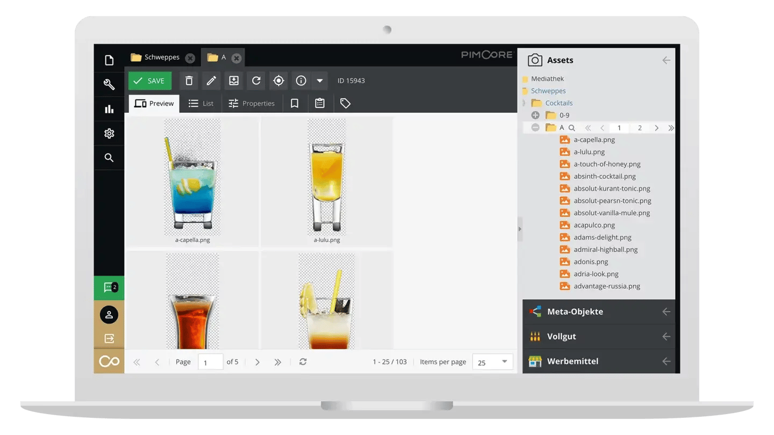Rename the asset with the pencil icon
This screenshot has width=774, height=435.
[211, 81]
